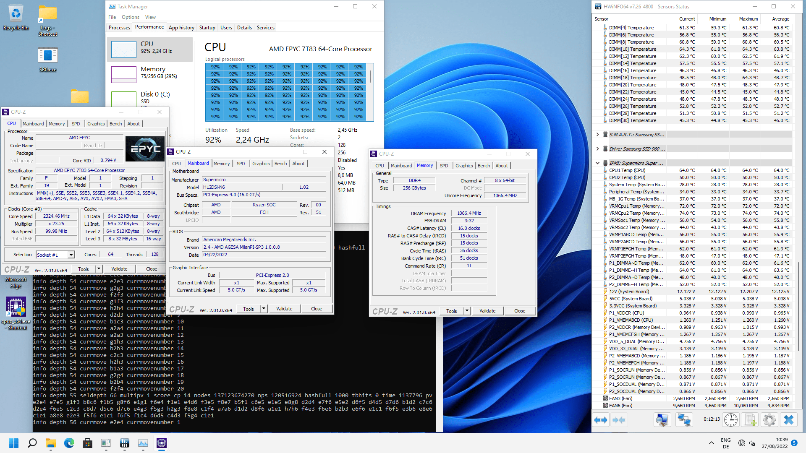Click Tools button in CPU-Z CPU window
806x453 pixels.
84,269
